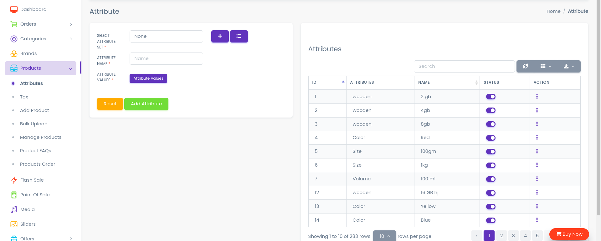Open actions menu for row 4gb
The width and height of the screenshot is (601, 241).
click(537, 110)
